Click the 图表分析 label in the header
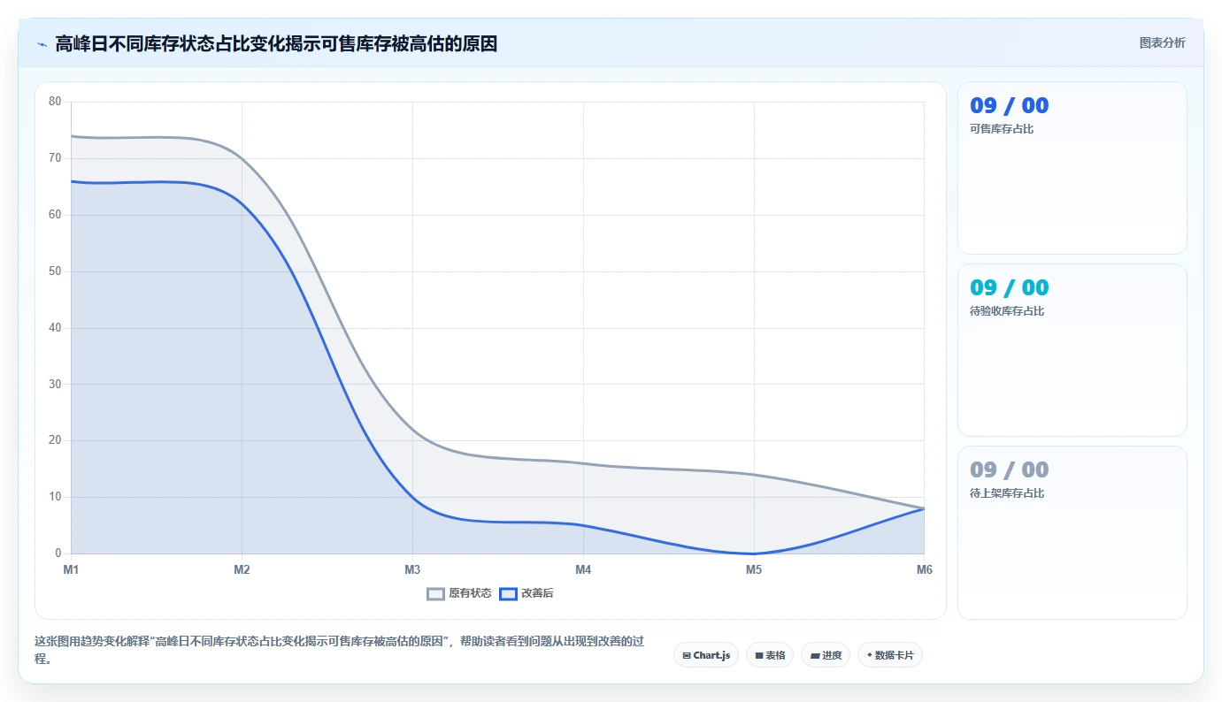This screenshot has height=702, width=1222. pos(1162,42)
